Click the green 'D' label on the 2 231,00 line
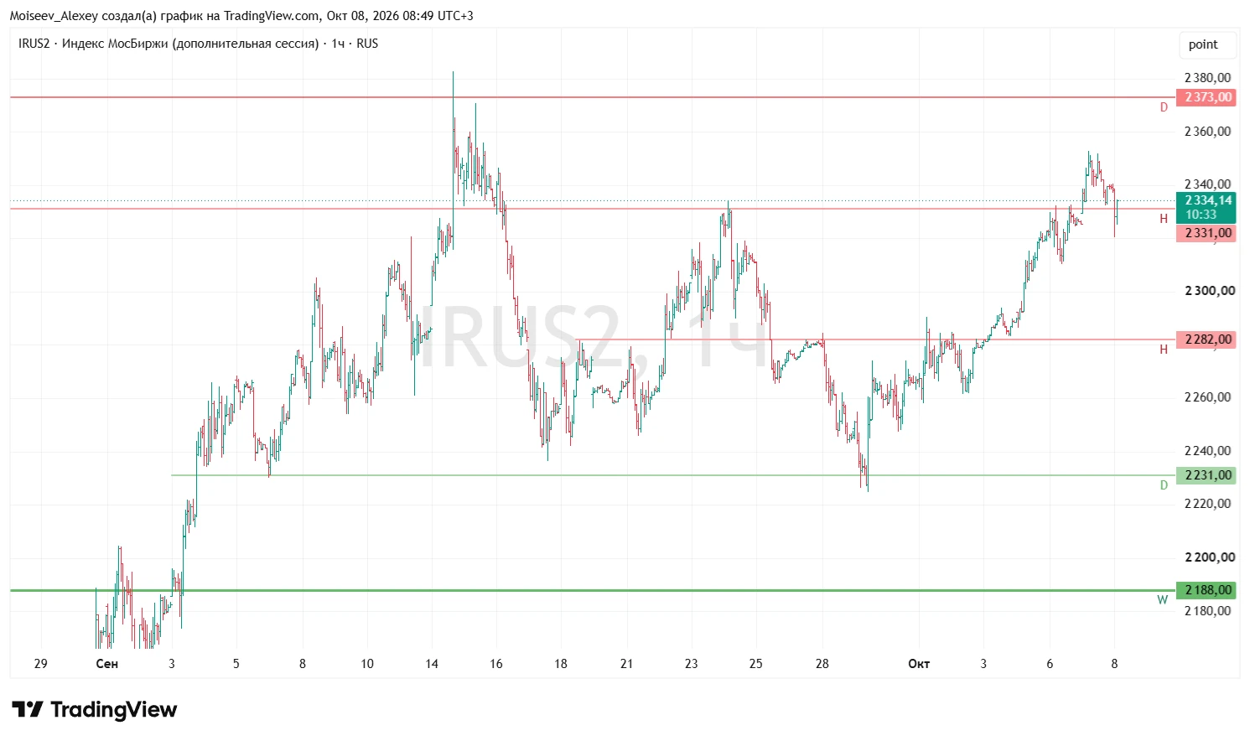Screen dimensions: 1250x741 1164,485
